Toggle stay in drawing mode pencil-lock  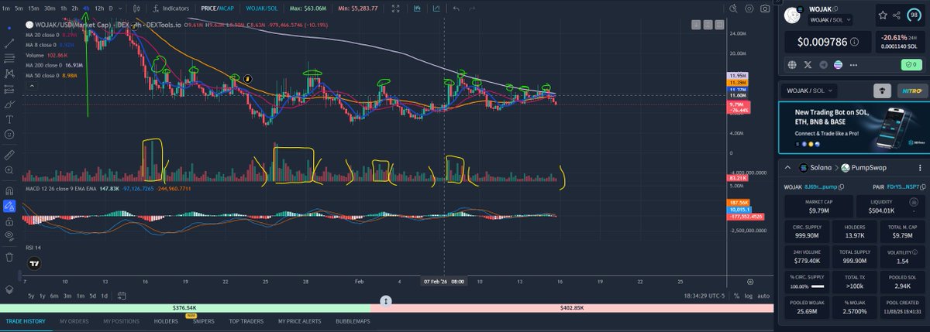tap(9, 206)
